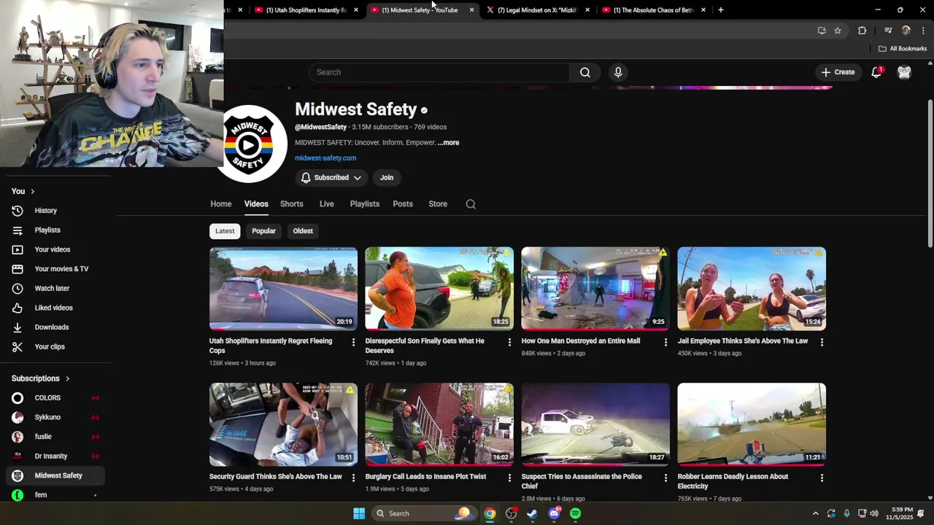This screenshot has width=934, height=525.
Task: Switch to Utah Shoplifters browser tab
Action: pyautogui.click(x=306, y=10)
